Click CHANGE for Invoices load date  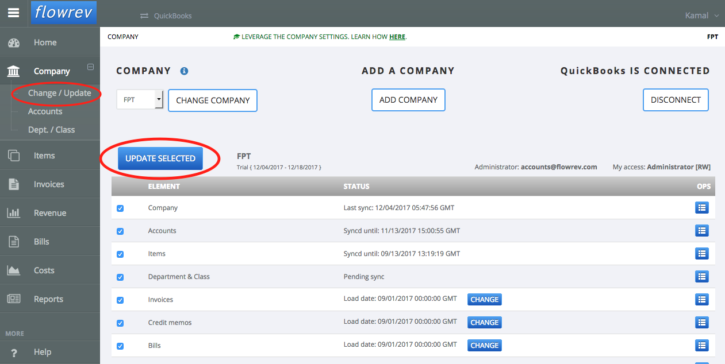tap(485, 300)
